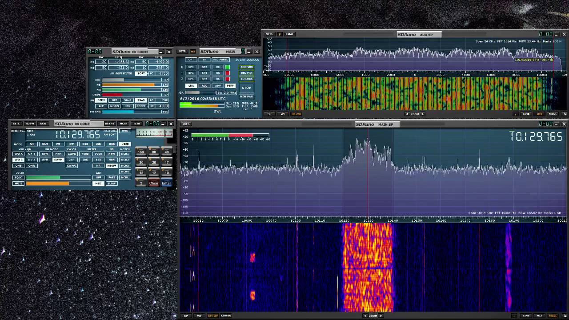Open RDSW panel in RX Control
The width and height of the screenshot is (569, 320).
click(30, 124)
